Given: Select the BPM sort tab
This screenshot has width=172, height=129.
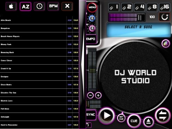Looking at the screenshot, I should tap(53, 6).
